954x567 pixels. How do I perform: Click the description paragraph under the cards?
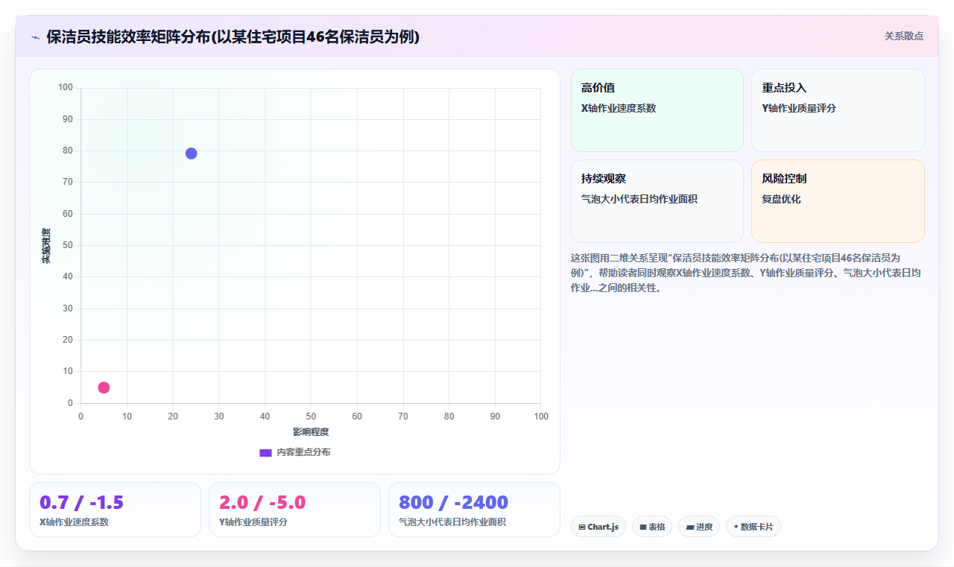[x=746, y=273]
